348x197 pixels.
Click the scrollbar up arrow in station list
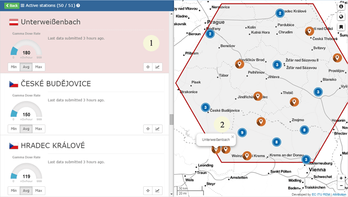172,14
